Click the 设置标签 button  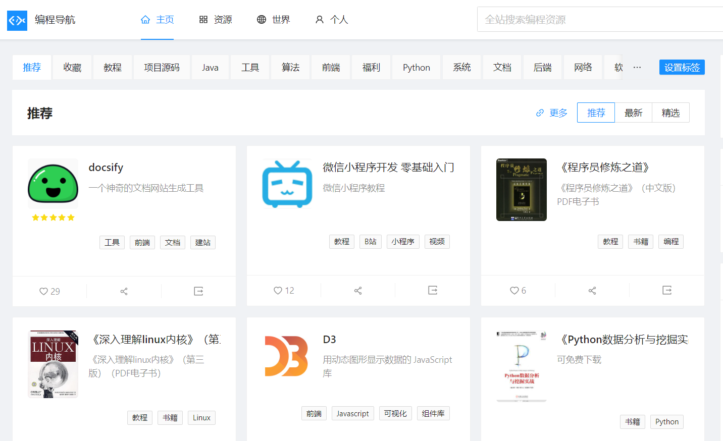[682, 67]
